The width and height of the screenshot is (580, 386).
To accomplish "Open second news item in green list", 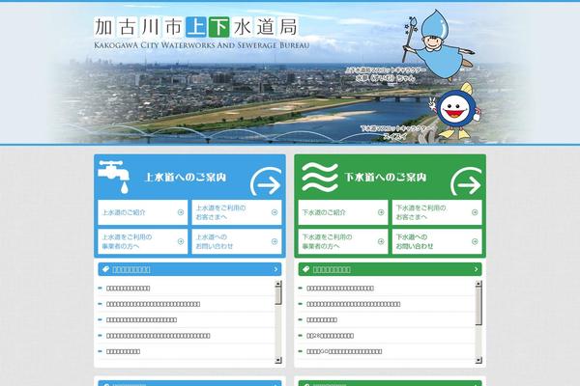I will click(353, 304).
